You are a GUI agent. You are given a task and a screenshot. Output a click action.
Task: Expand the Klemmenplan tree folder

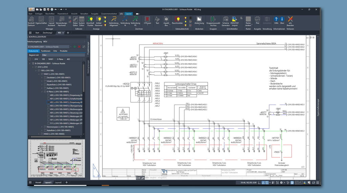click(42, 127)
